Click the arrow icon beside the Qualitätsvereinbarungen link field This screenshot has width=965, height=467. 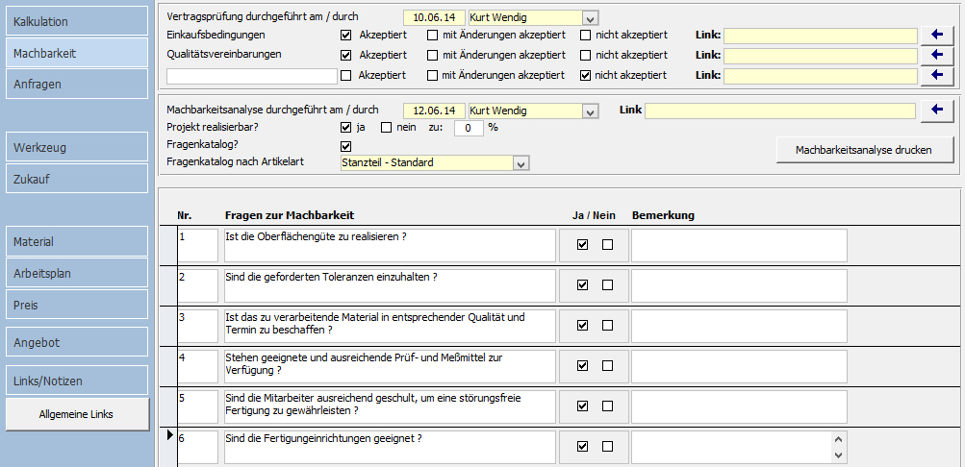coord(935,56)
